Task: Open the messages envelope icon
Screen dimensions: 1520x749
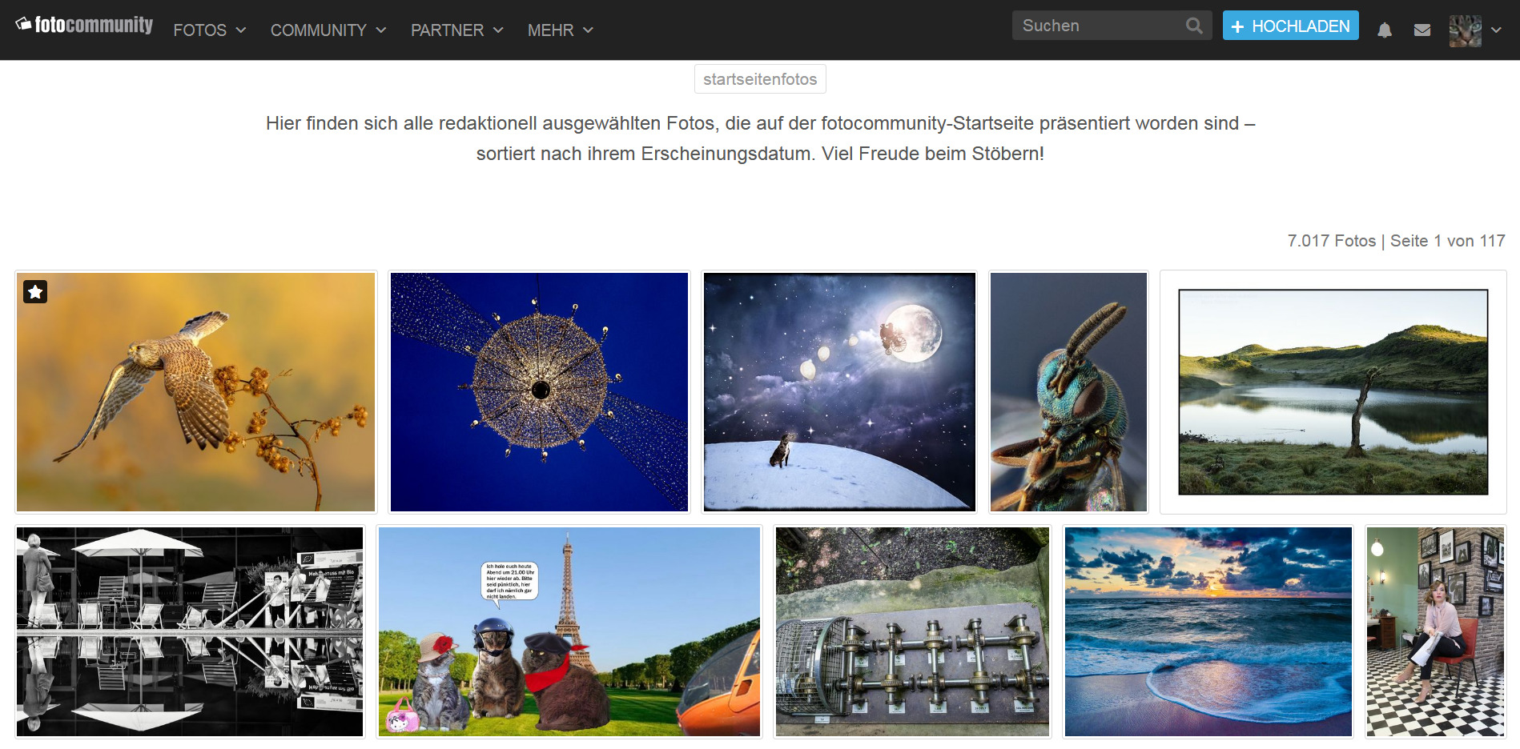Action: (x=1422, y=30)
